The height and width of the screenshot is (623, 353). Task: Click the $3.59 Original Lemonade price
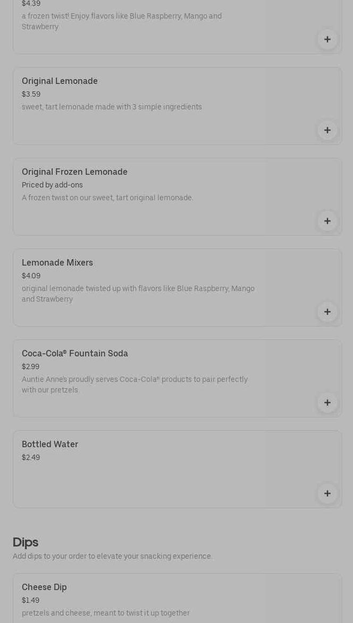[x=31, y=95]
